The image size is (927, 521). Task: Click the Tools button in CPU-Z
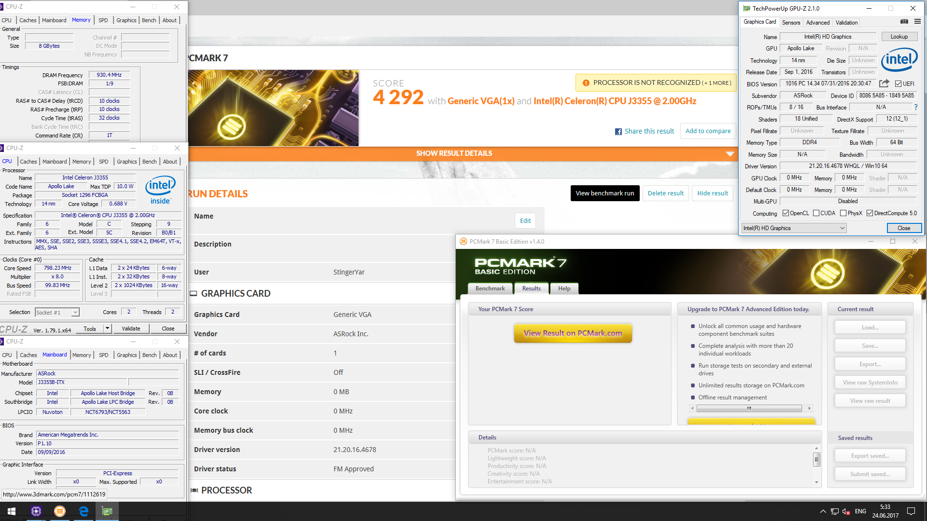pos(90,329)
